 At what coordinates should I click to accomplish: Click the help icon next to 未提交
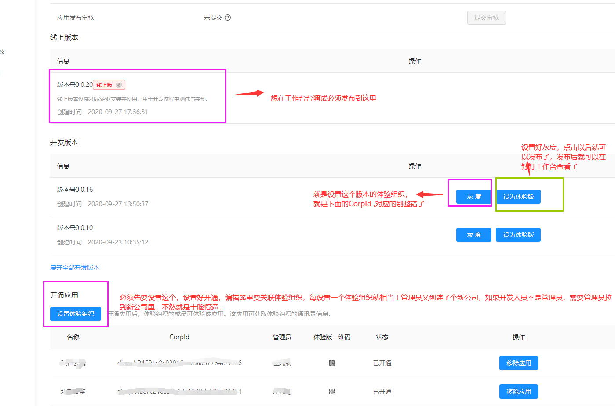click(228, 18)
